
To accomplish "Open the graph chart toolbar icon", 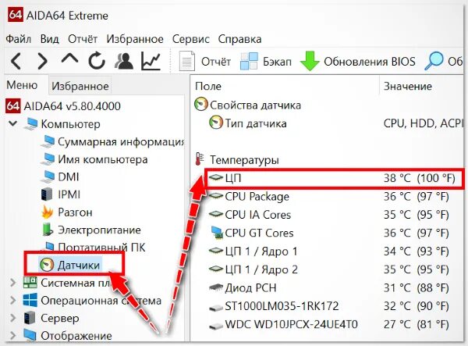I will 151,61.
